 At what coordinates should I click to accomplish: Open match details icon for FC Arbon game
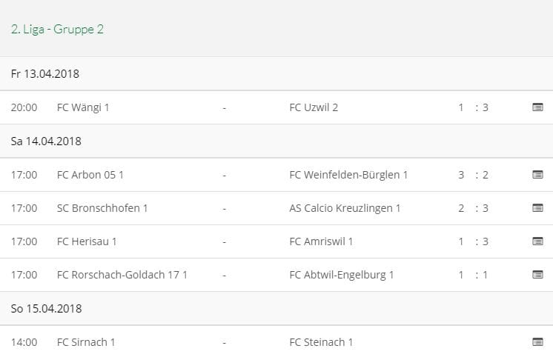click(537, 175)
